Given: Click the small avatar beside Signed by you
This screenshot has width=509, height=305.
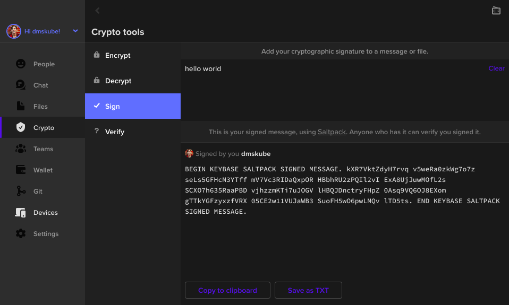Looking at the screenshot, I should pyautogui.click(x=189, y=153).
